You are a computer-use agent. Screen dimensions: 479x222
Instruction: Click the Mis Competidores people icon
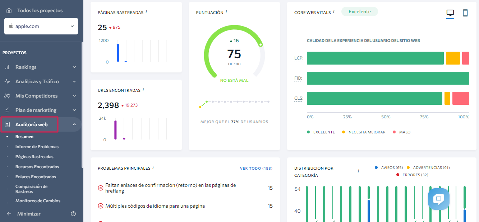[7, 96]
